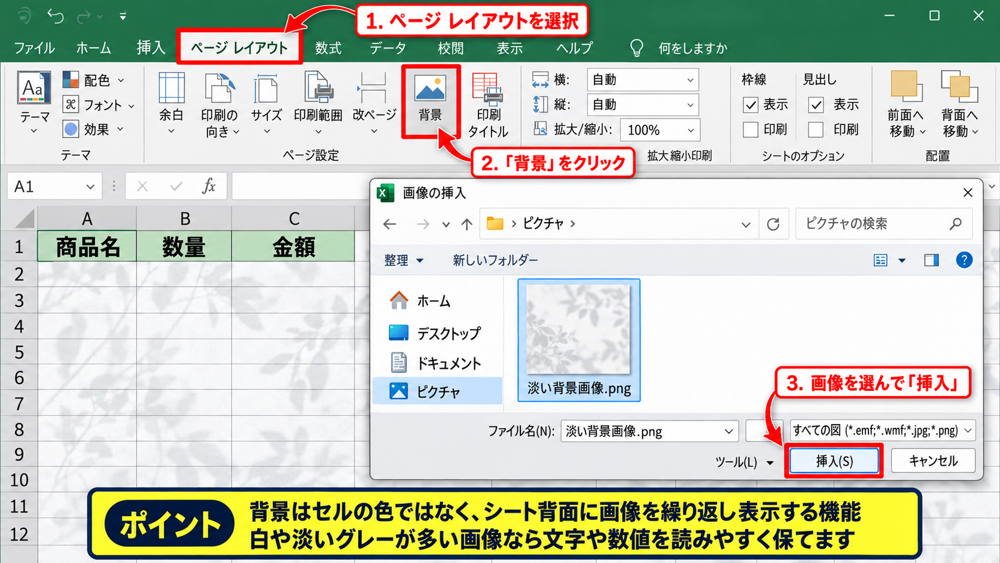Click the ピクチャの検索 search field
The width and height of the screenshot is (1000, 563).
click(883, 224)
